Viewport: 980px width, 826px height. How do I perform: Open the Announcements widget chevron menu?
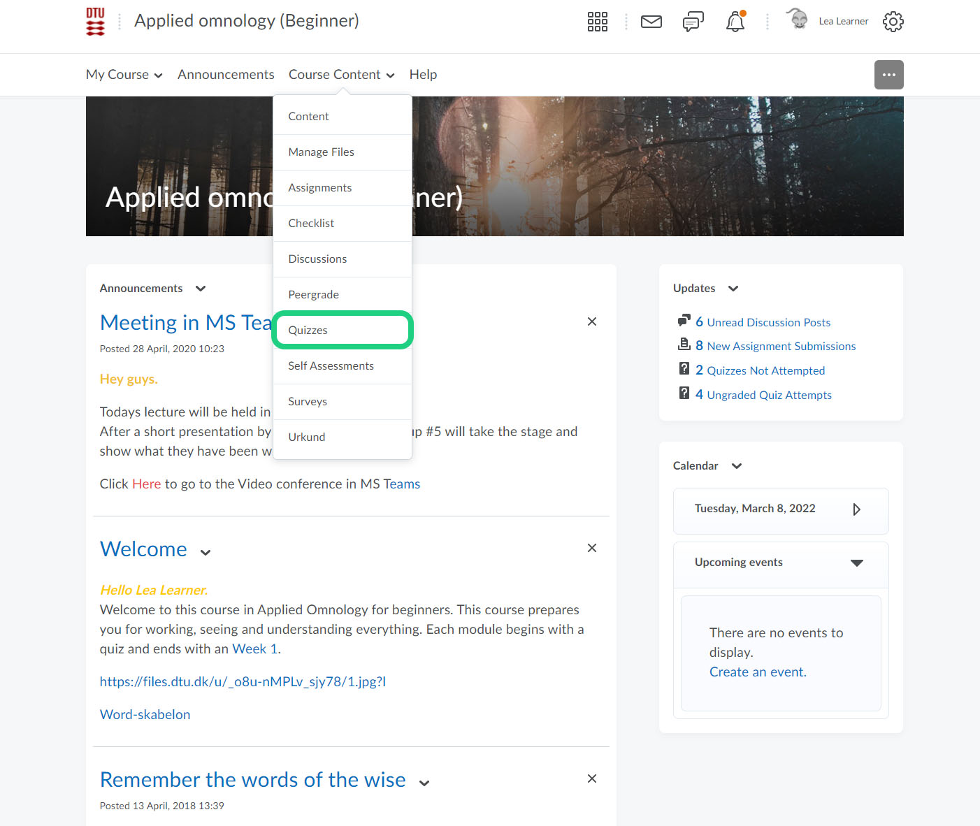[201, 289]
